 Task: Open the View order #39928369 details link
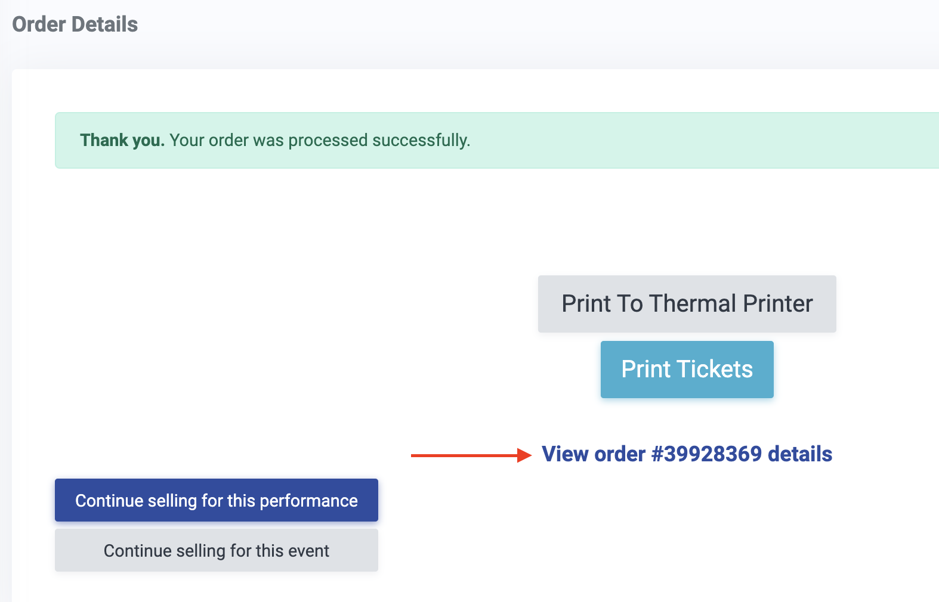click(x=687, y=454)
